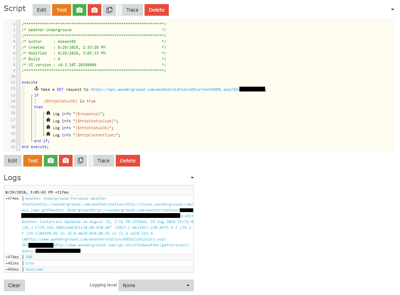The height and width of the screenshot is (295, 400).
Task: Click Edit in the toolbar above the script
Action: click(x=41, y=10)
